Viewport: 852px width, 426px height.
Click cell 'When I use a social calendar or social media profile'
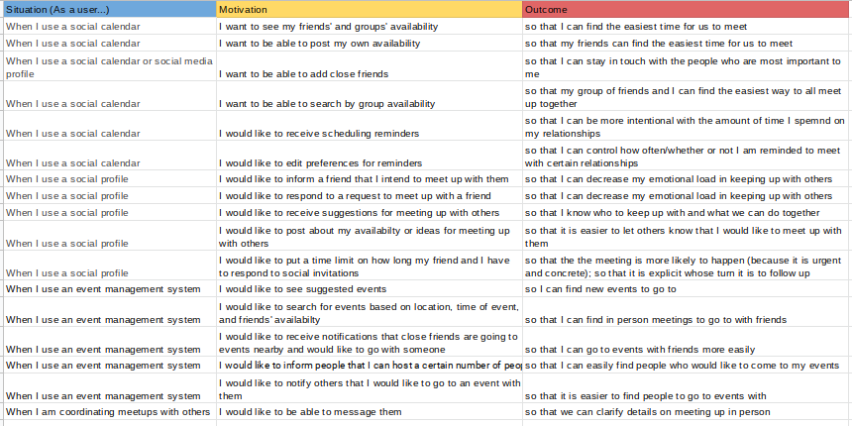point(110,66)
